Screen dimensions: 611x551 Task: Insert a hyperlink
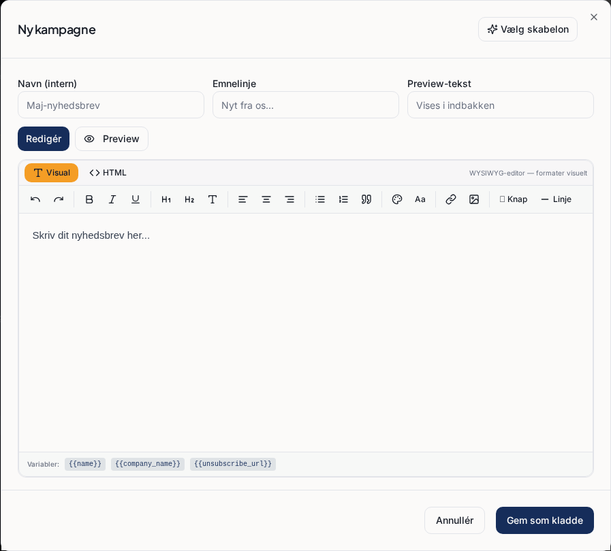(451, 199)
